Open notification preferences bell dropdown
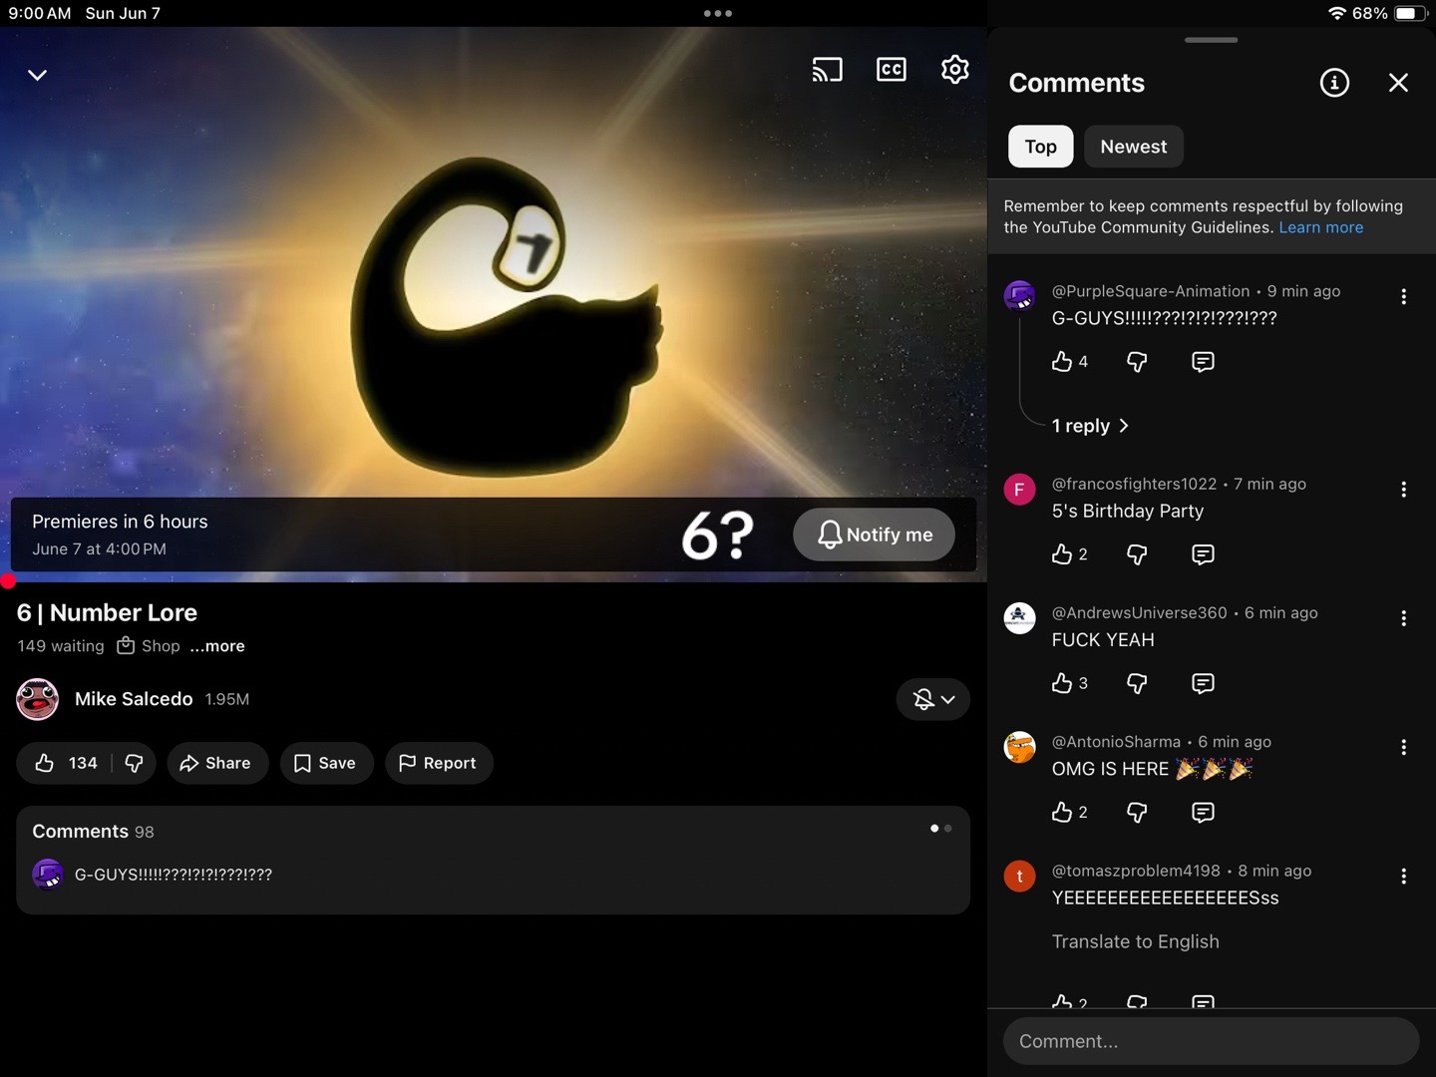The image size is (1436, 1077). tap(933, 699)
